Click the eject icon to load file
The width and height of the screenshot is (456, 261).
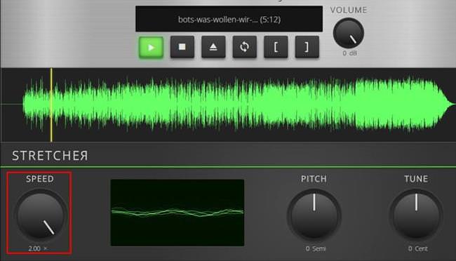(x=213, y=47)
